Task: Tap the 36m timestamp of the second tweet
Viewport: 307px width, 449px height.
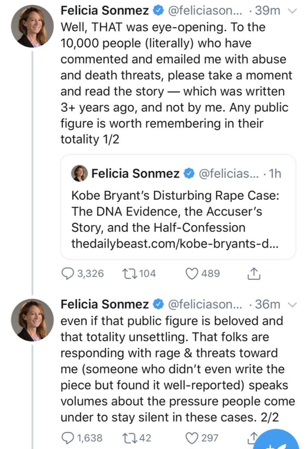Action: tap(267, 304)
